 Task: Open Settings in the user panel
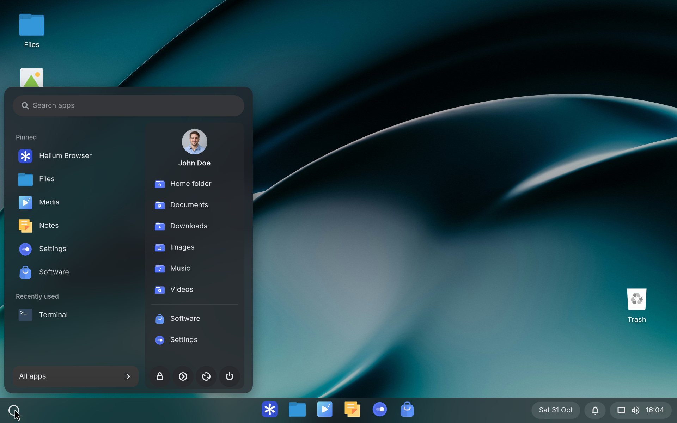195,340
